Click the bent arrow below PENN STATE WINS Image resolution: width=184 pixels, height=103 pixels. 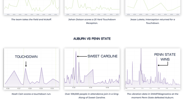coord(163,64)
